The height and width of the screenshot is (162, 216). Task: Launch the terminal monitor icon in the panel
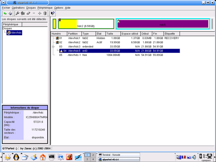(52, 157)
